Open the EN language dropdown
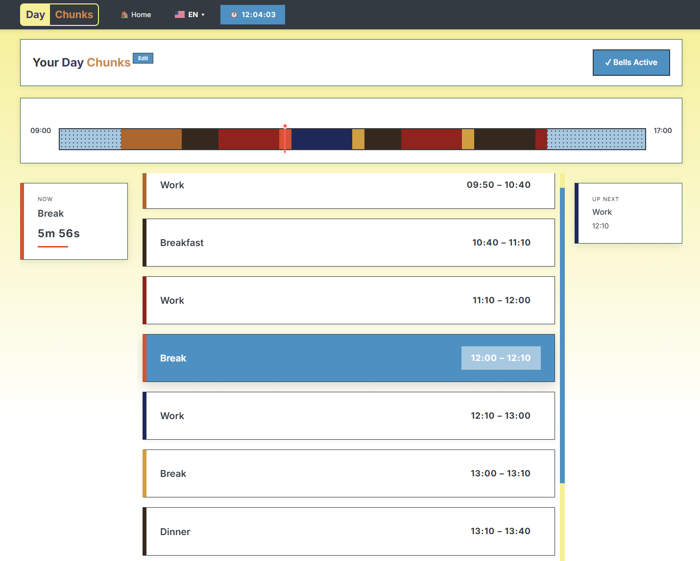This screenshot has width=700, height=561. coord(190,15)
